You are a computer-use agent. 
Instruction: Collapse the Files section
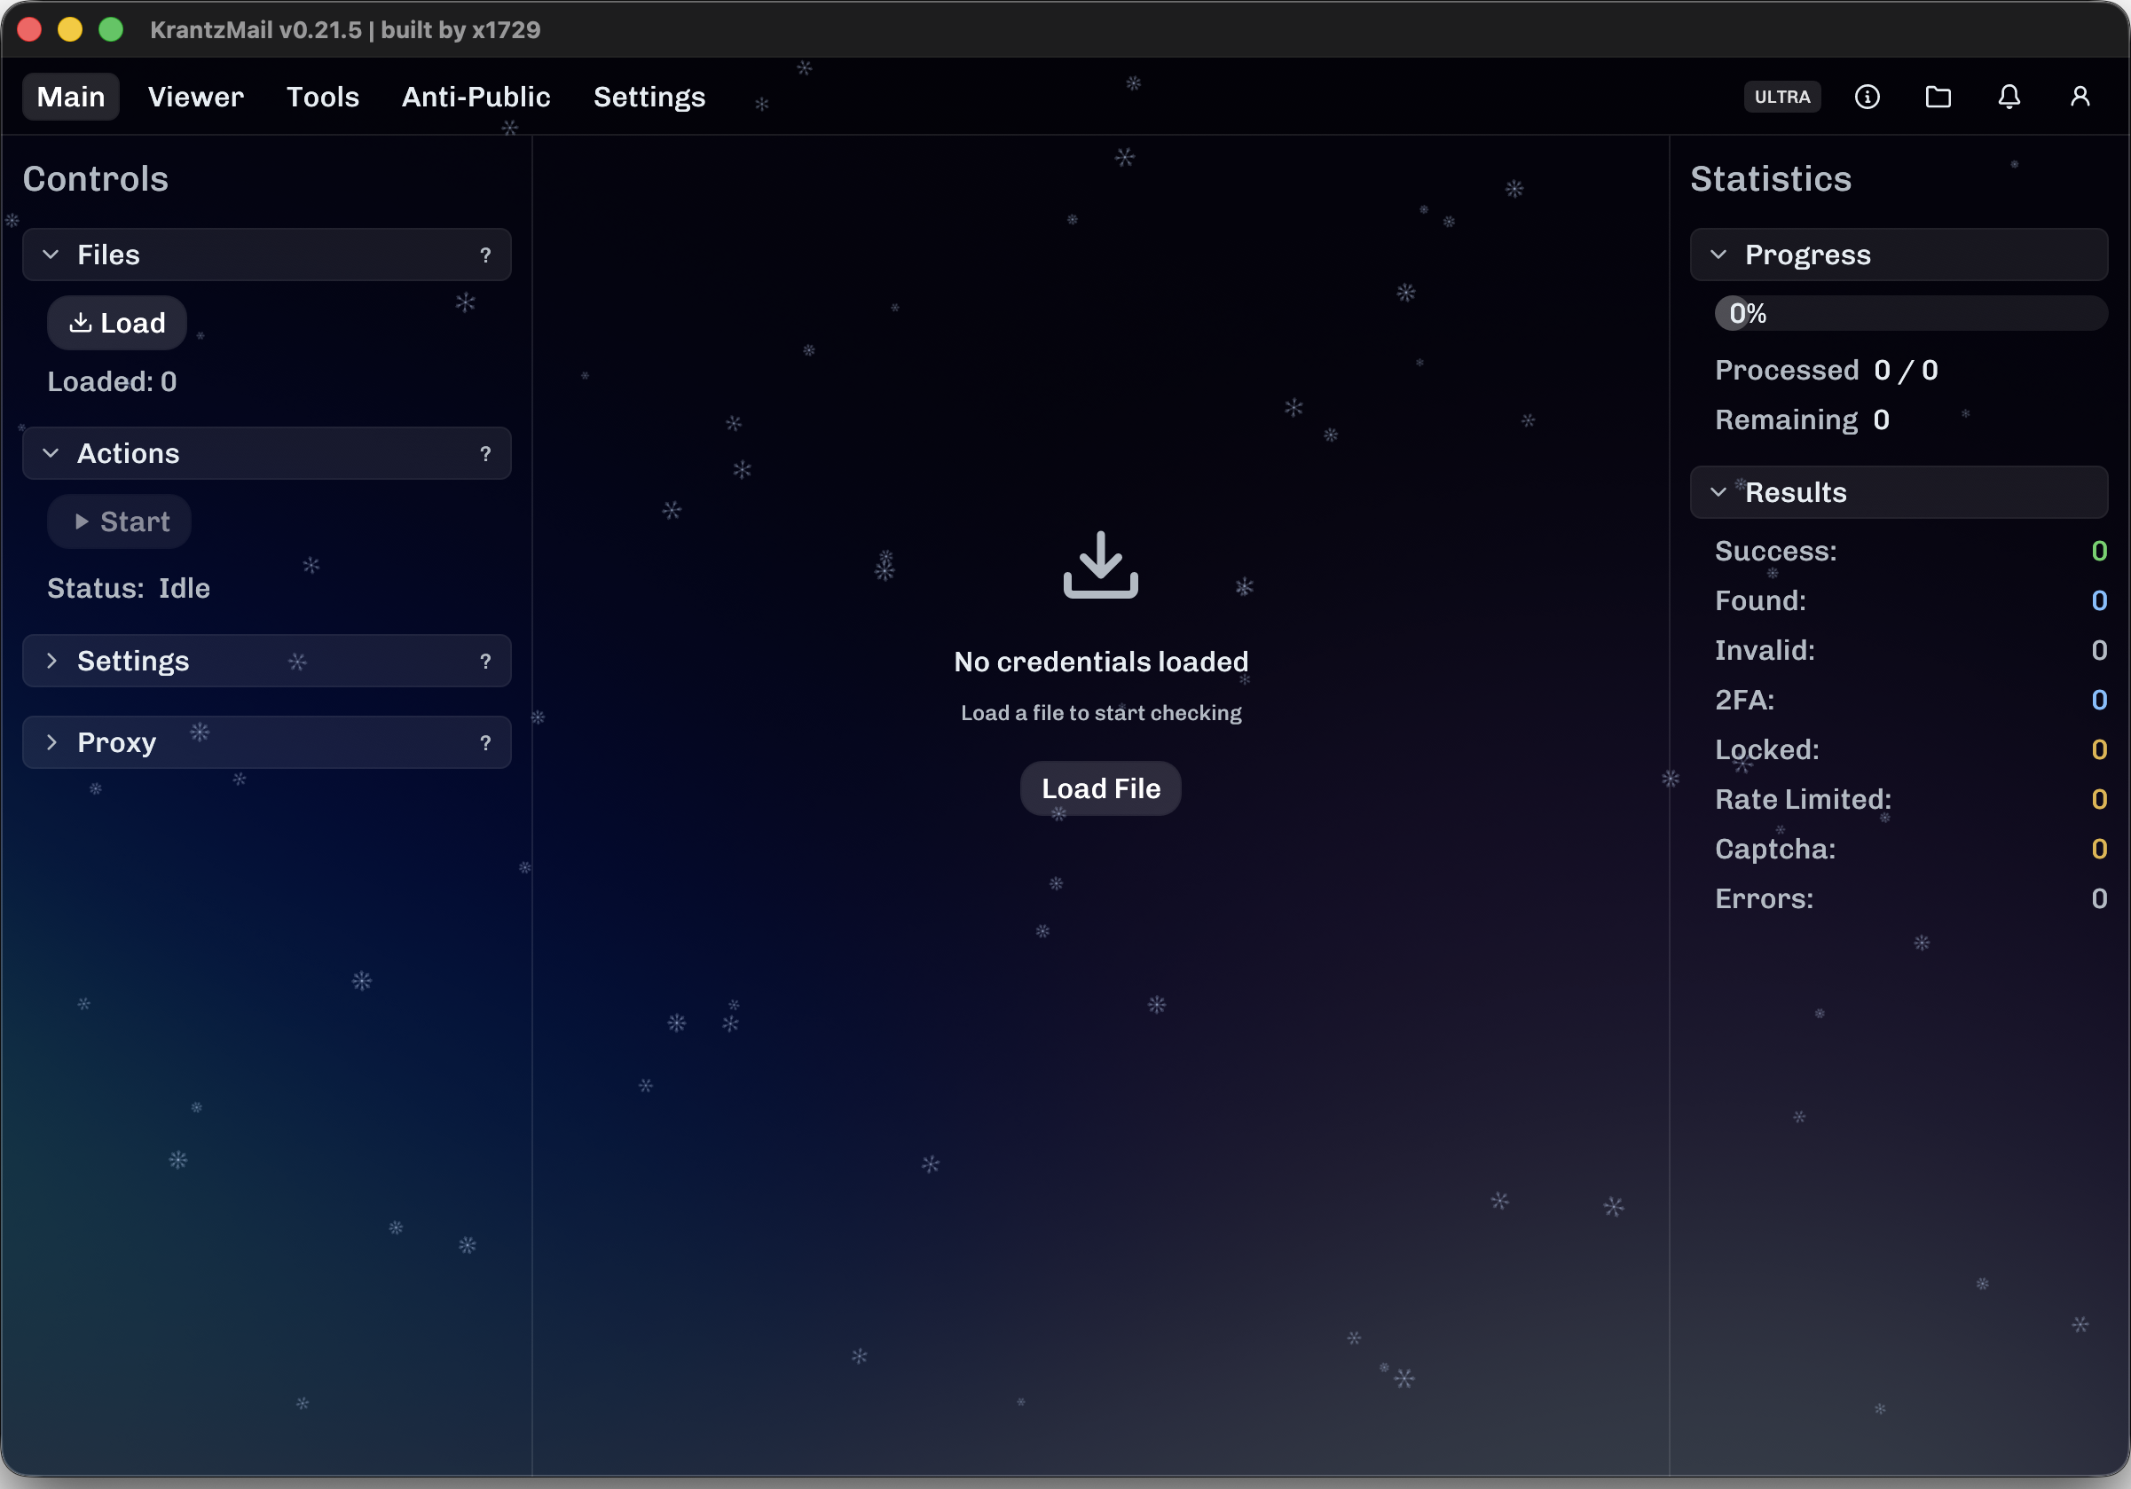coord(51,255)
